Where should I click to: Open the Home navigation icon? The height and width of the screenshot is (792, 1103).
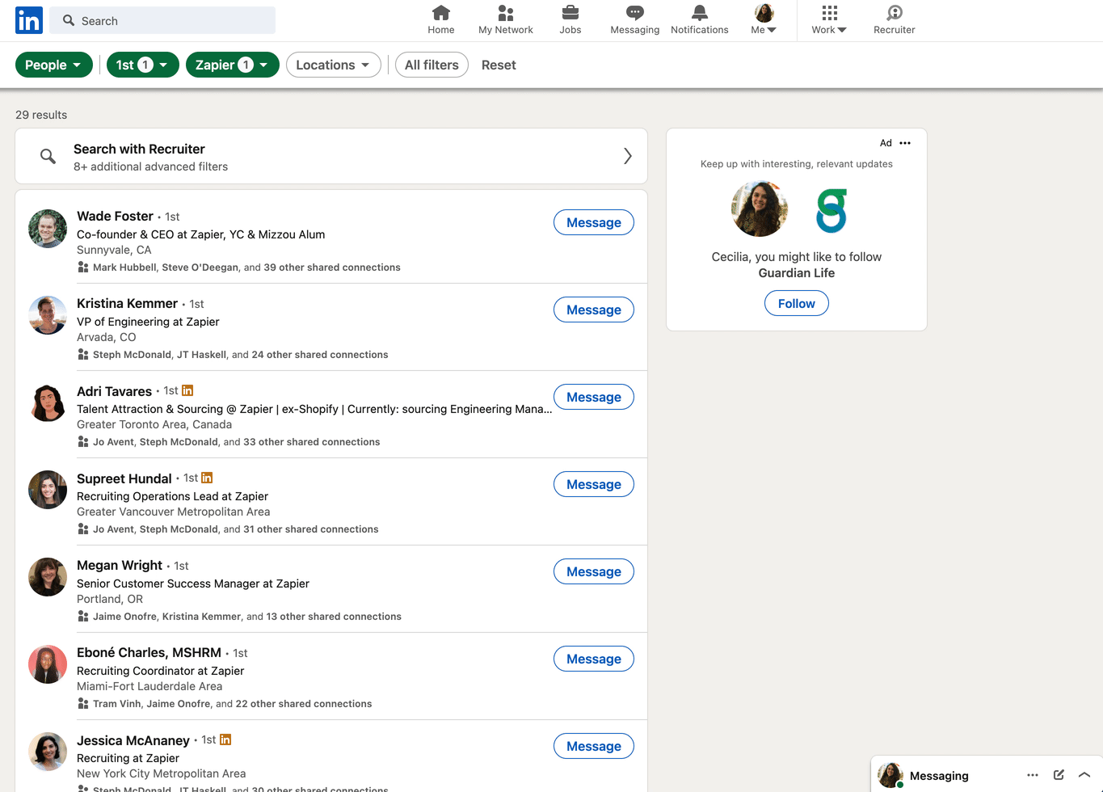441,13
